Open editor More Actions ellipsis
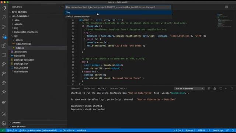The height and width of the screenshot is (133, 236). pyautogui.click(x=232, y=7)
